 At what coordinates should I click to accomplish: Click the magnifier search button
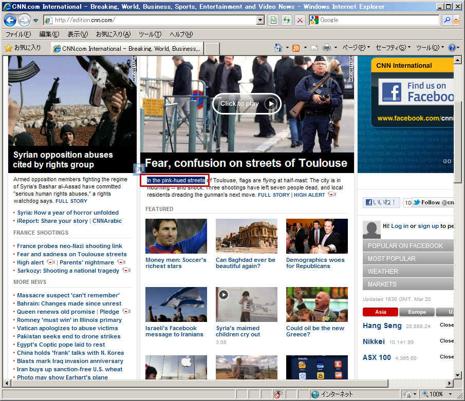click(447, 20)
